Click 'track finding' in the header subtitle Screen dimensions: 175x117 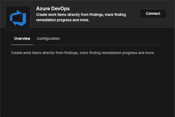[115, 15]
